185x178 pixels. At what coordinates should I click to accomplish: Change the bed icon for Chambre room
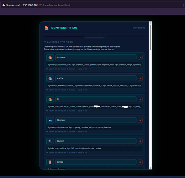50,120
